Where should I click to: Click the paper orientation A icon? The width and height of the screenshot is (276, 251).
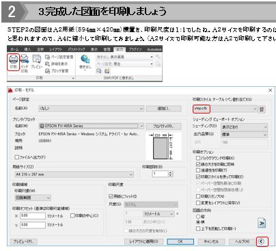262,223
